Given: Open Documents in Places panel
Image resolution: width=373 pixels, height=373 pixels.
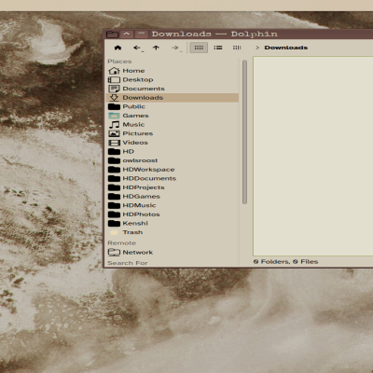Looking at the screenshot, I should click(x=173, y=89).
